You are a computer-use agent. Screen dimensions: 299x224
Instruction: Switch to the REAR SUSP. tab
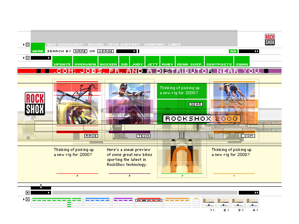tap(190, 61)
